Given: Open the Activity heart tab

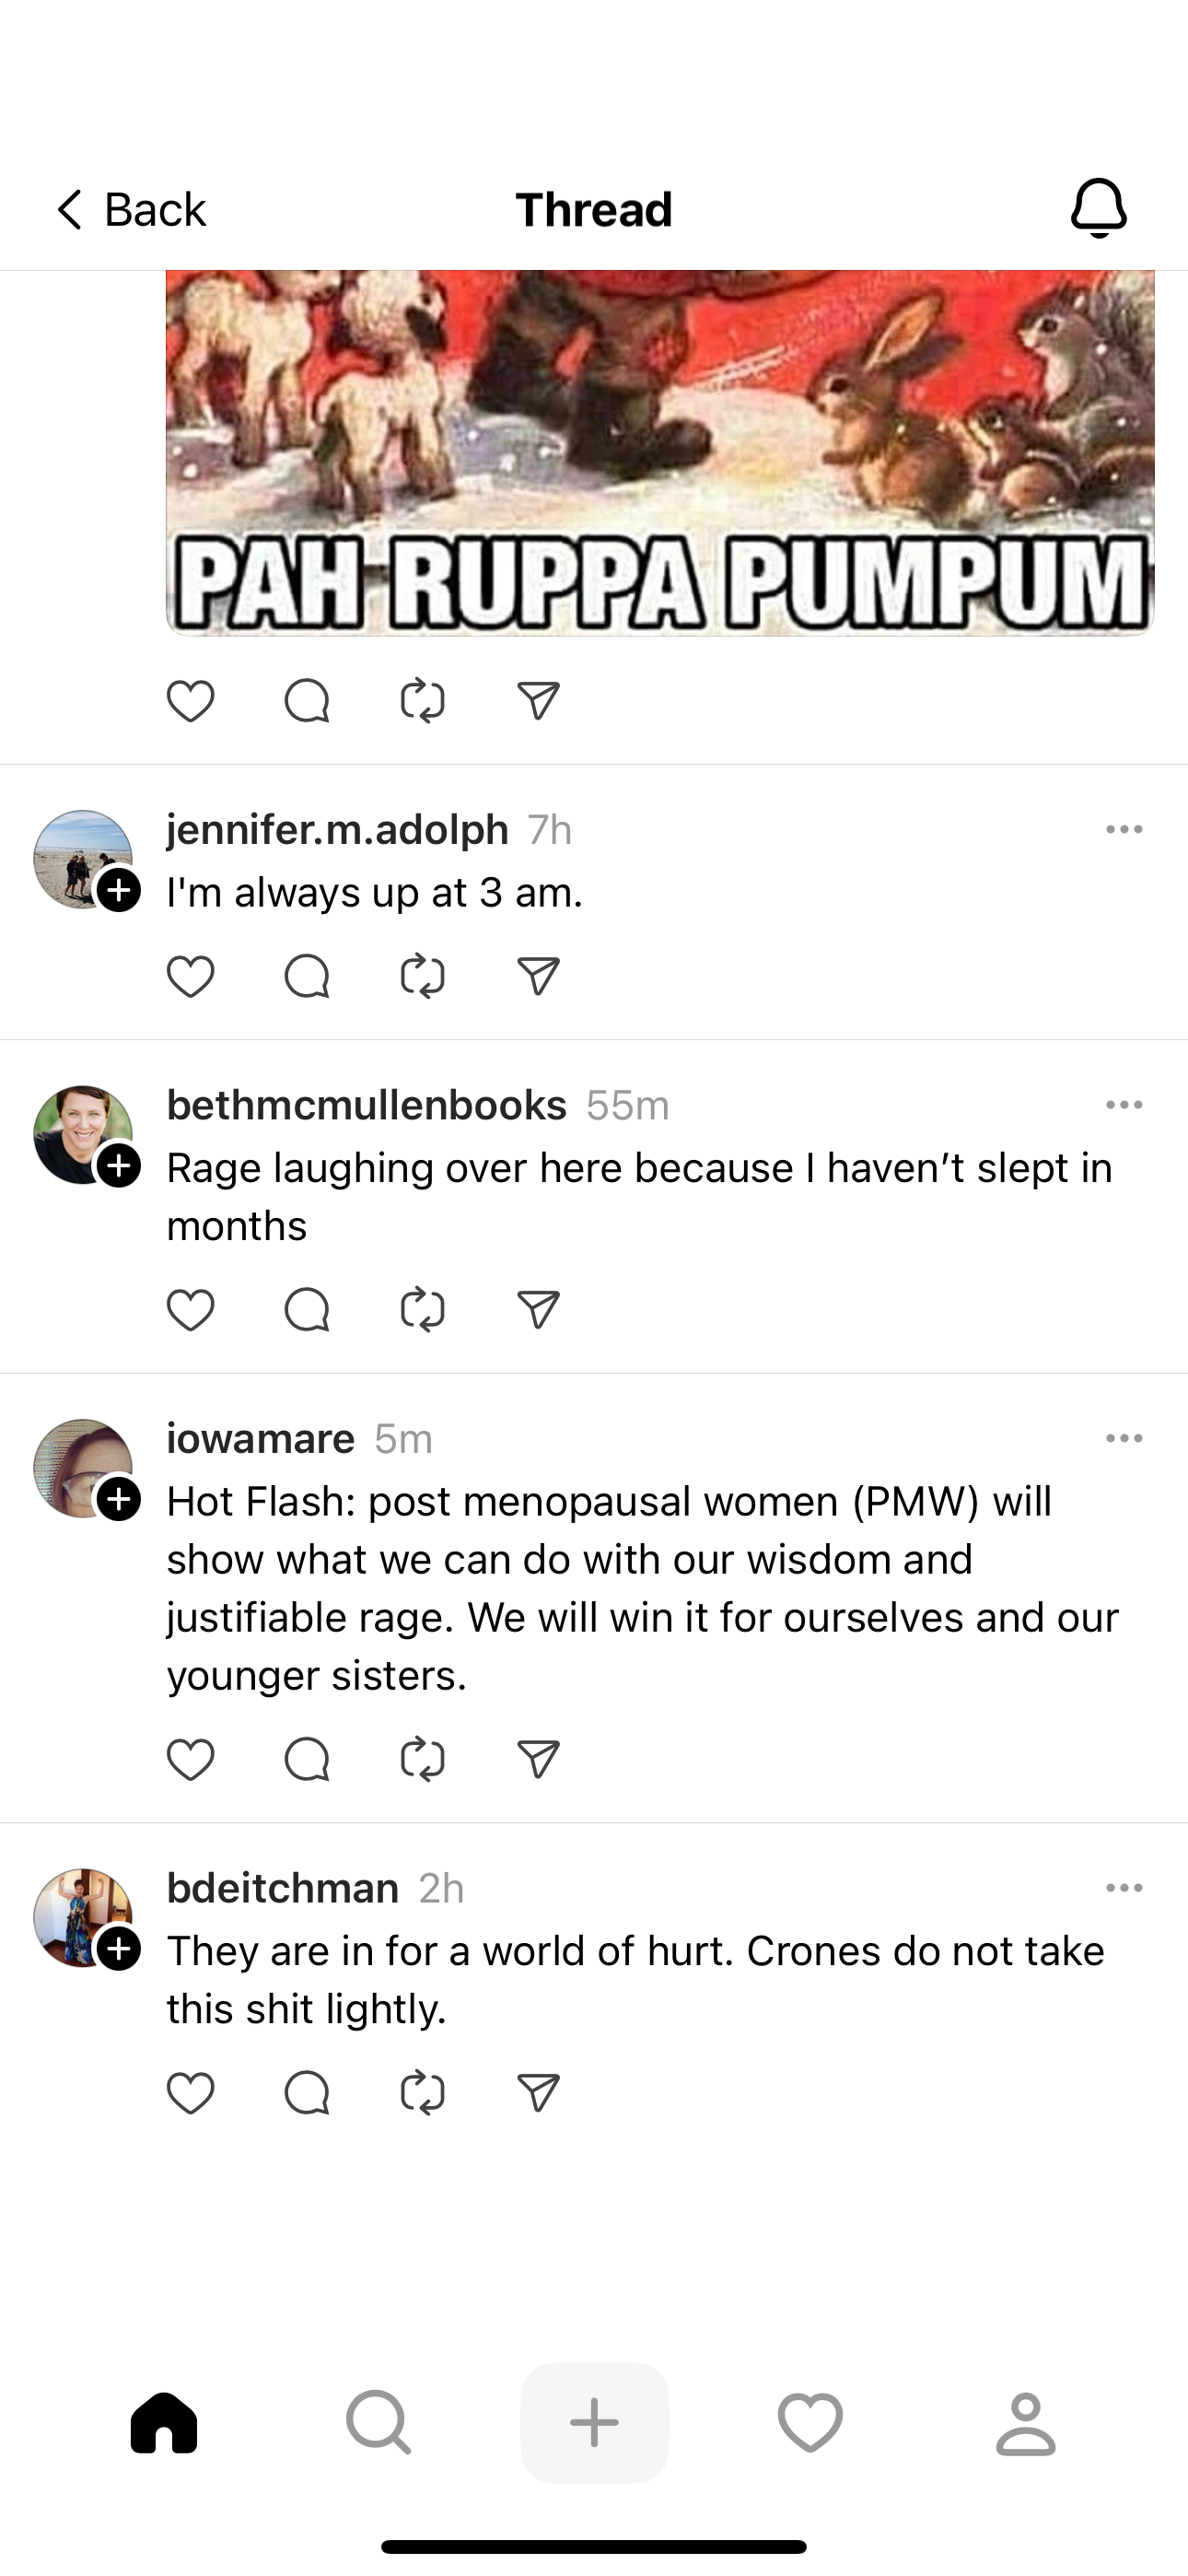Looking at the screenshot, I should 810,2423.
